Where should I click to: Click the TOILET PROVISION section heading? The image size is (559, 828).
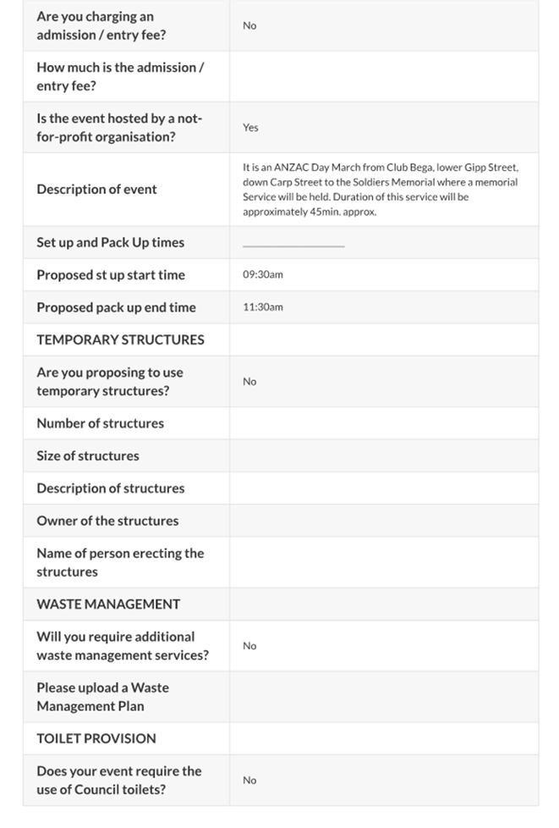tap(96, 738)
